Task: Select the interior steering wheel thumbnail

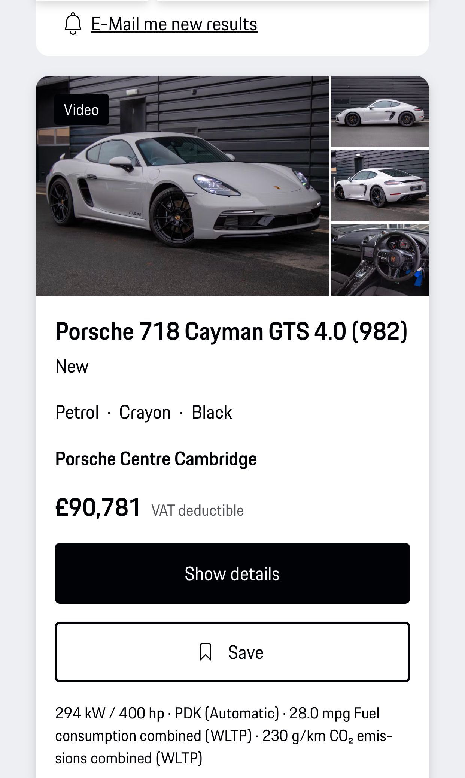Action: 380,260
